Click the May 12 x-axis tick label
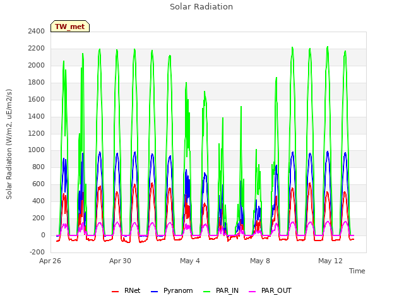Viewport: 404px width, 303px height. (330, 261)
